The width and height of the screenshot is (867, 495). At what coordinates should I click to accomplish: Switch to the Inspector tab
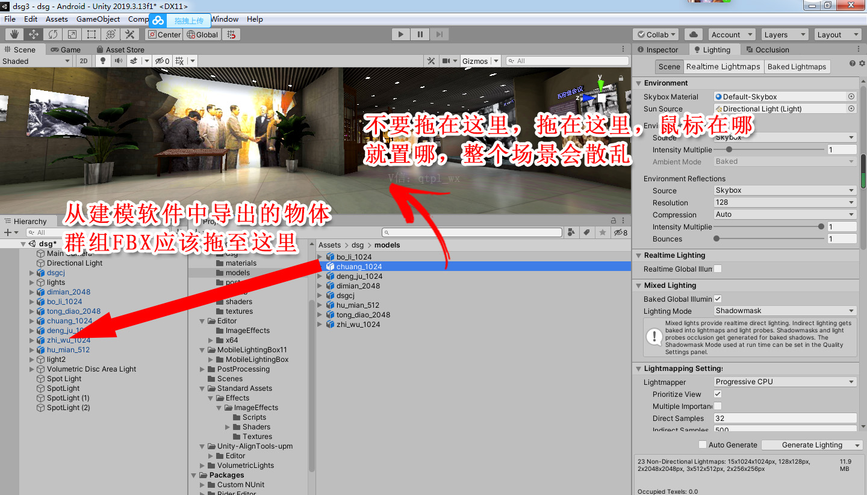(x=657, y=49)
